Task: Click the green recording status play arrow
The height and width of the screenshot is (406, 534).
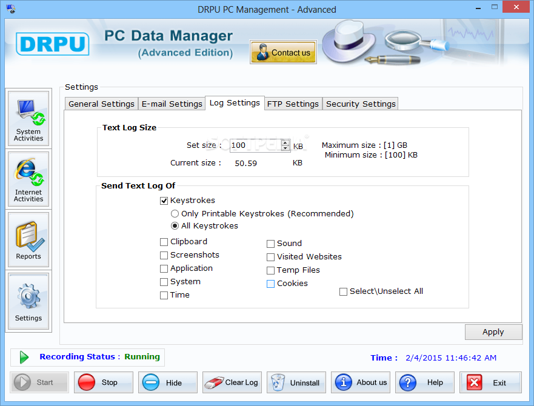Action: coord(24,358)
